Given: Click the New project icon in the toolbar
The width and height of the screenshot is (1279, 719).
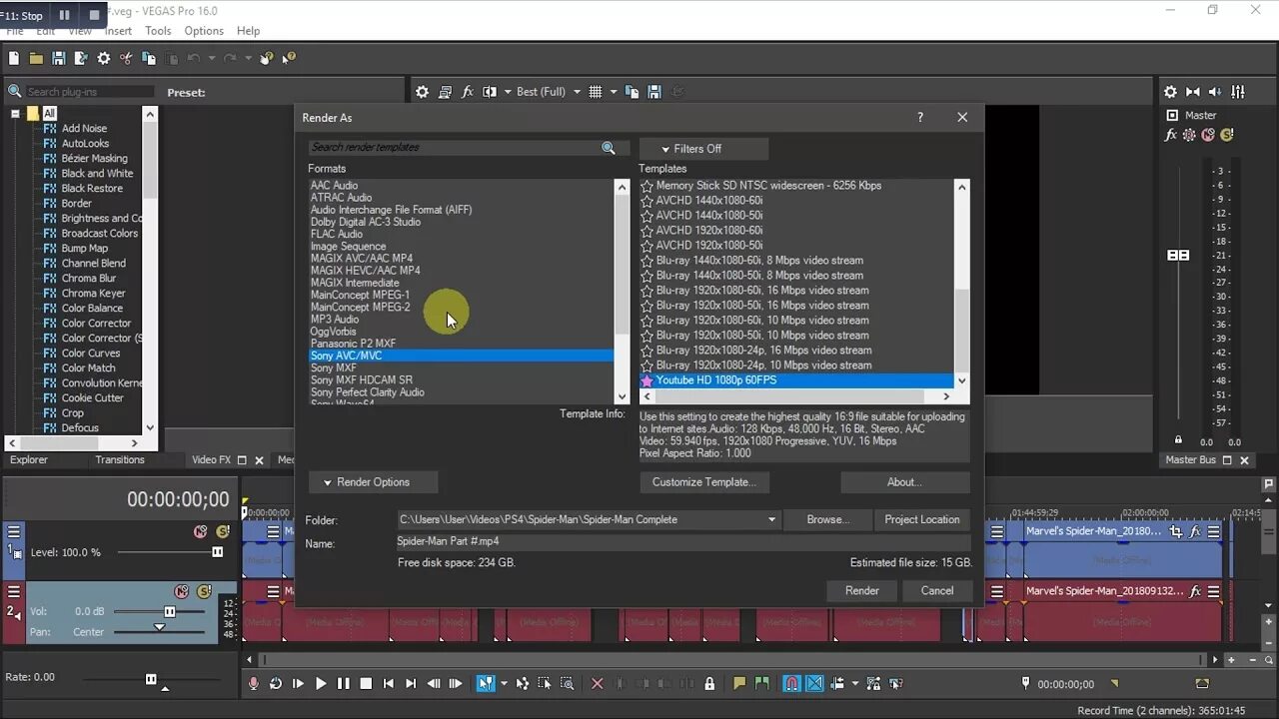Looking at the screenshot, I should [x=14, y=59].
